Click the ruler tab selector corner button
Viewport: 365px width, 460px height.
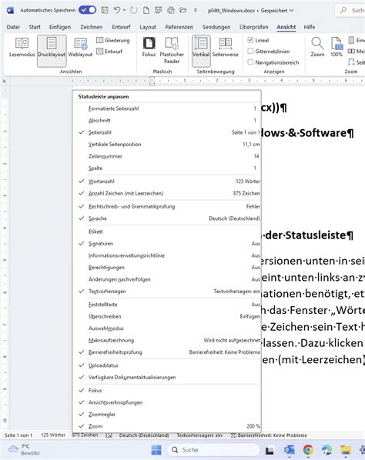click(x=5, y=80)
